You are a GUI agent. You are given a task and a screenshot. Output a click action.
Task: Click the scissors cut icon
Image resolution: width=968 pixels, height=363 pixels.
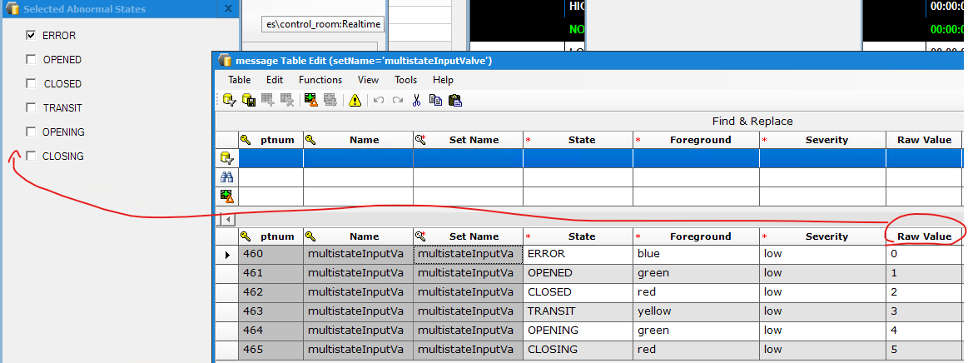(416, 100)
